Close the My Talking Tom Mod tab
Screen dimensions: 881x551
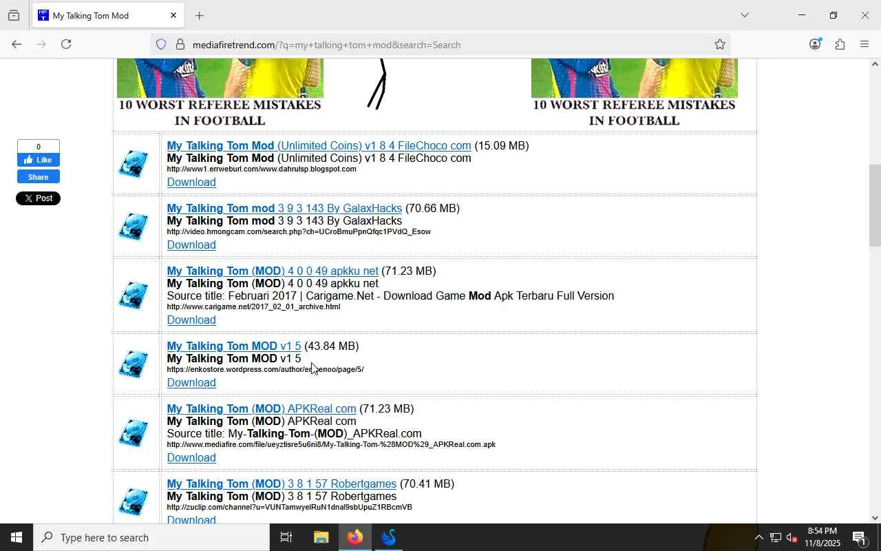(173, 15)
